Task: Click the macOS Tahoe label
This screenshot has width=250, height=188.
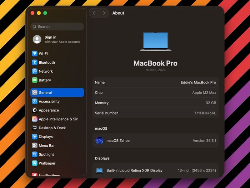Action: 118,141
